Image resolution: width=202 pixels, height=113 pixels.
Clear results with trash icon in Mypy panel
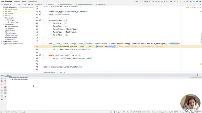pyautogui.click(x=5, y=96)
